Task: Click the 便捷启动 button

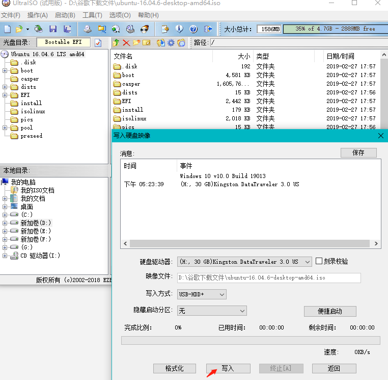Action: (x=330, y=311)
